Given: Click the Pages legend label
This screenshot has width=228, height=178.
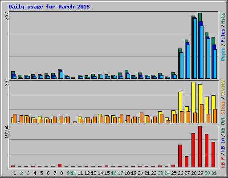Looking at the screenshot, I should [223, 54].
